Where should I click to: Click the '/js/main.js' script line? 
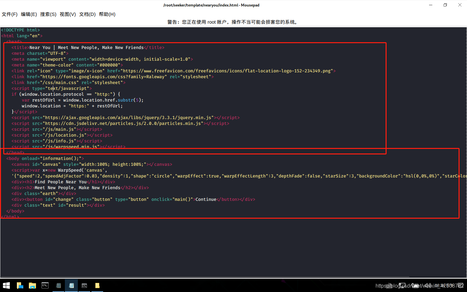point(57,129)
